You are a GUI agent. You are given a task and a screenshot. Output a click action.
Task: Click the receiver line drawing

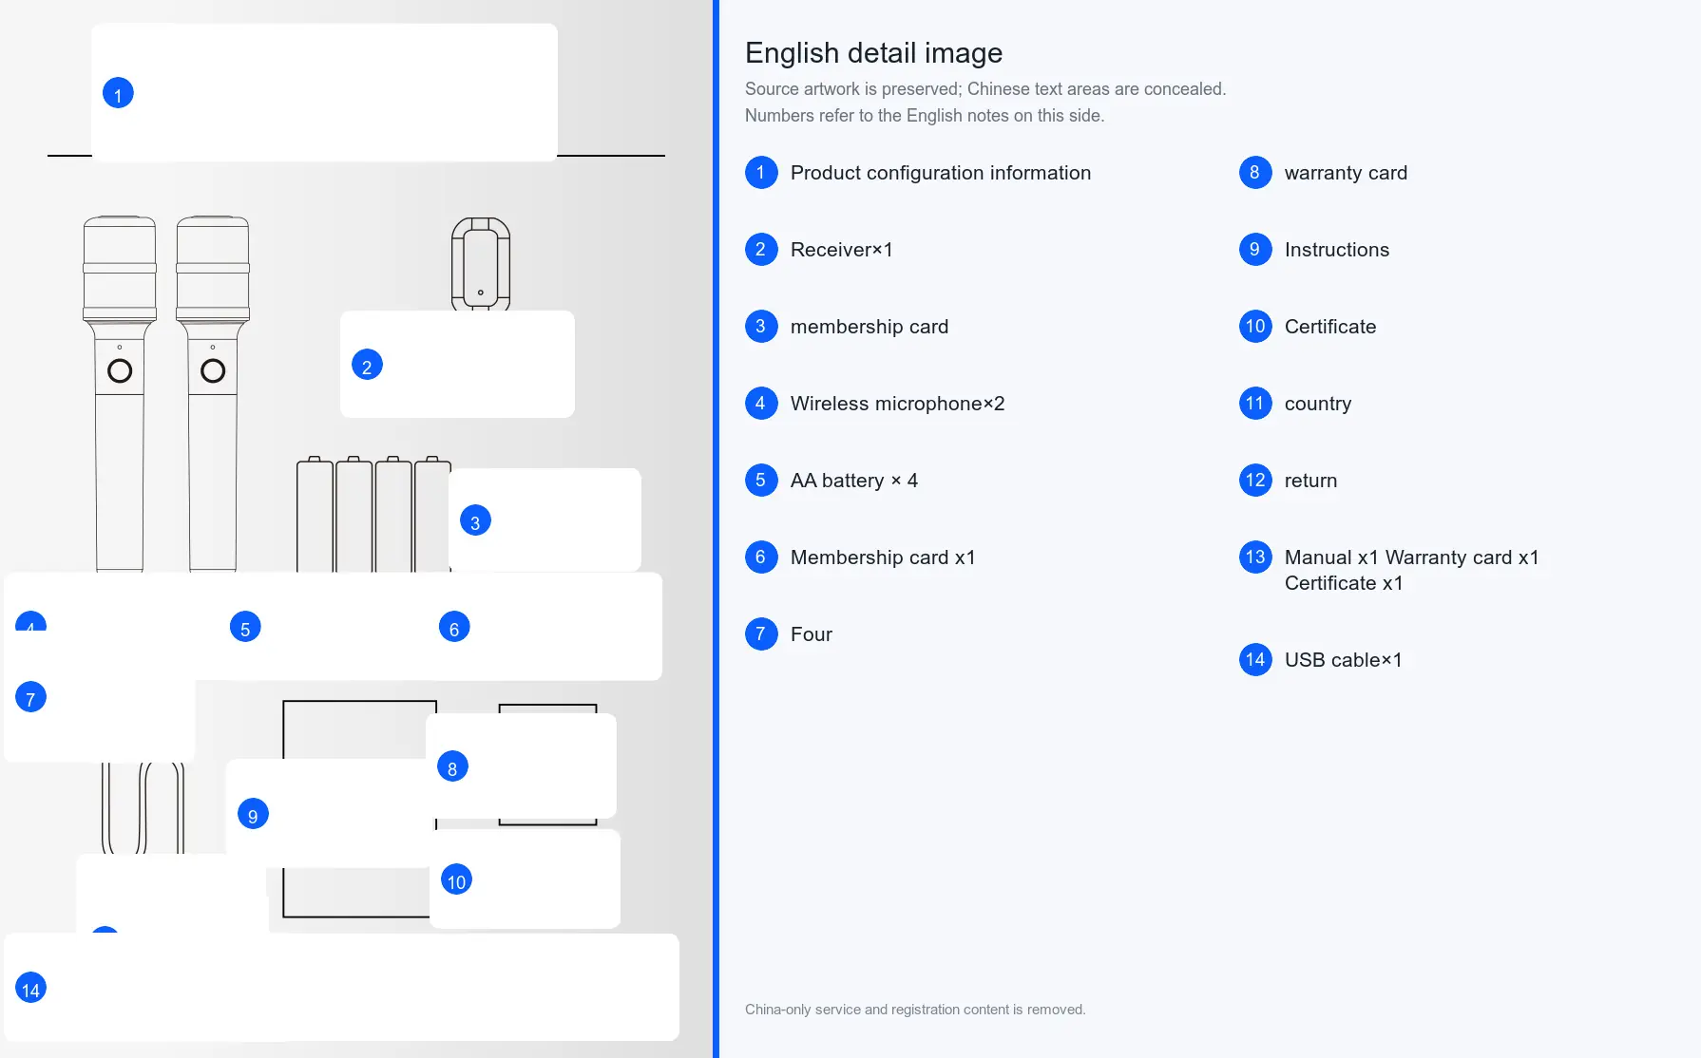[x=481, y=264]
